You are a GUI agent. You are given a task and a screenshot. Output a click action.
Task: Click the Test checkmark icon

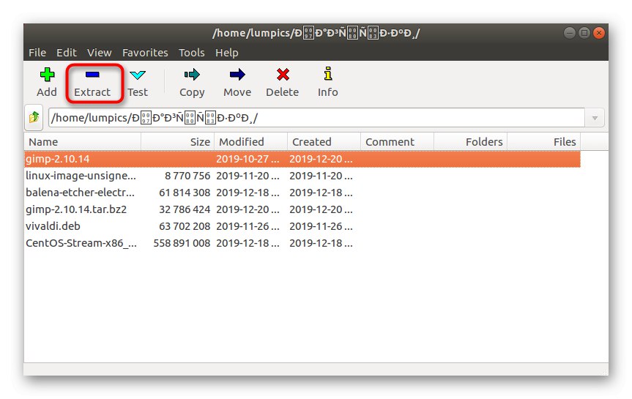click(x=138, y=75)
